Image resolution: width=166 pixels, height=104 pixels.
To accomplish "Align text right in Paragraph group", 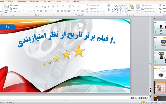I will coord(65,11).
